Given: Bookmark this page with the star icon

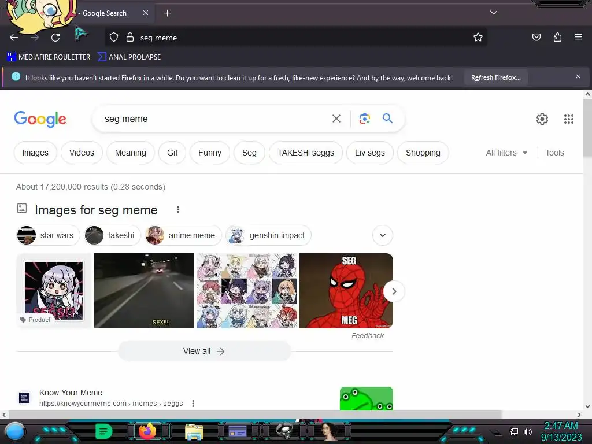Looking at the screenshot, I should [478, 37].
